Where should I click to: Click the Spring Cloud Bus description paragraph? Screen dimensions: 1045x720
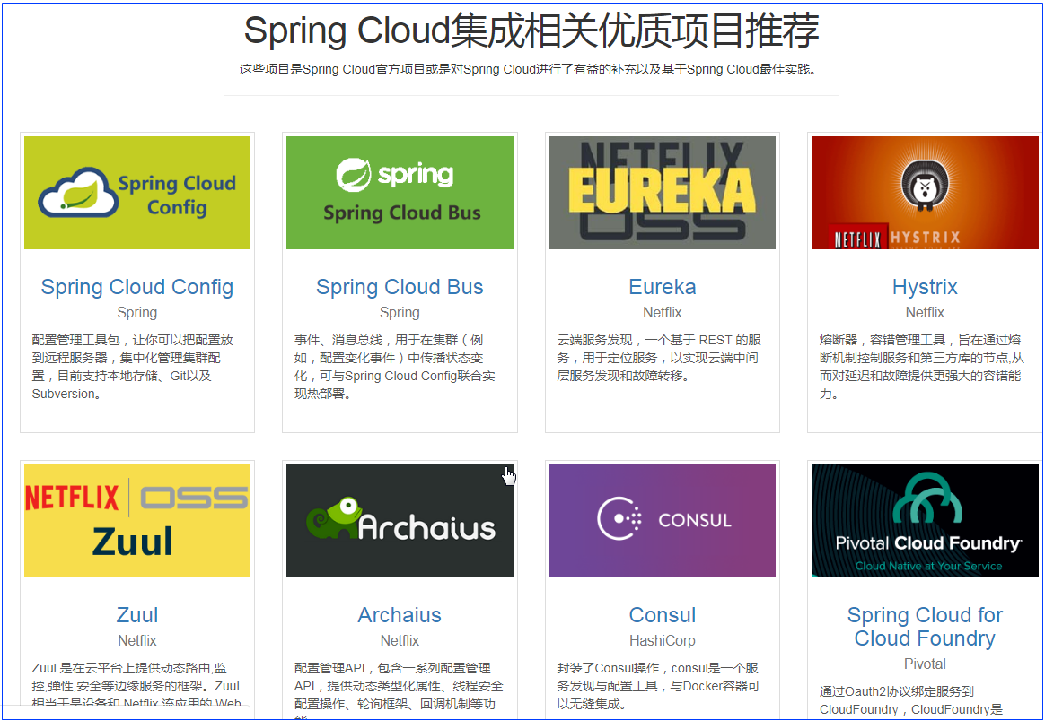[x=395, y=367]
